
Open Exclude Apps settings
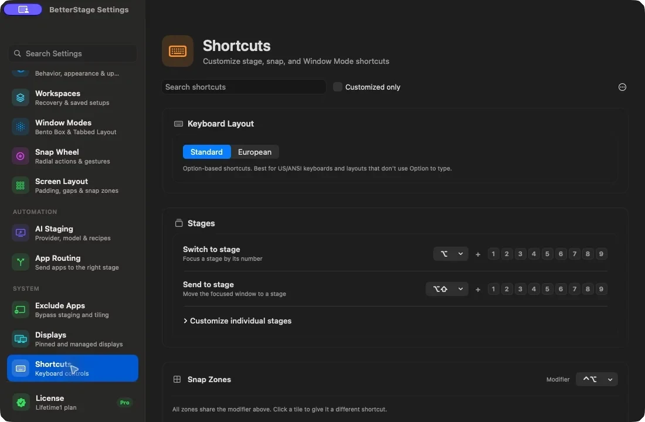point(72,309)
